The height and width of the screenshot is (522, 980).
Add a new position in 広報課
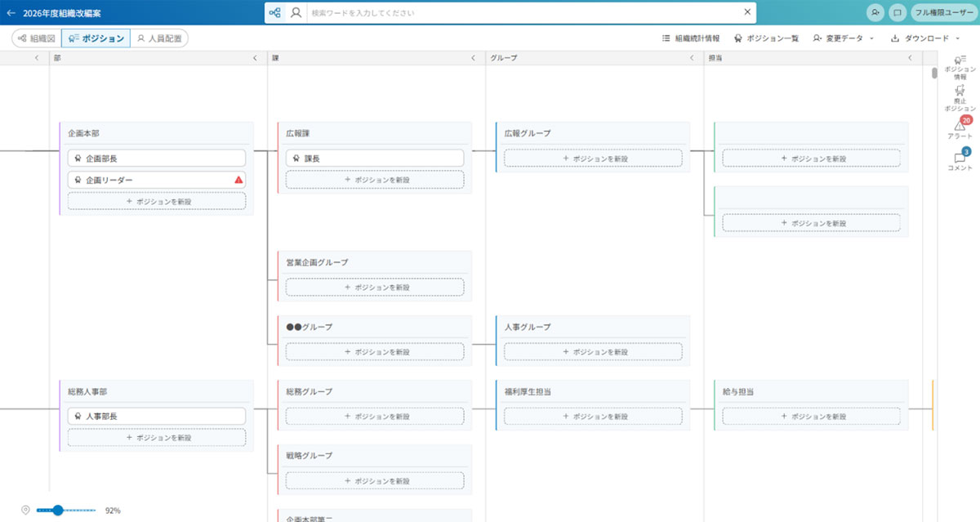click(375, 180)
